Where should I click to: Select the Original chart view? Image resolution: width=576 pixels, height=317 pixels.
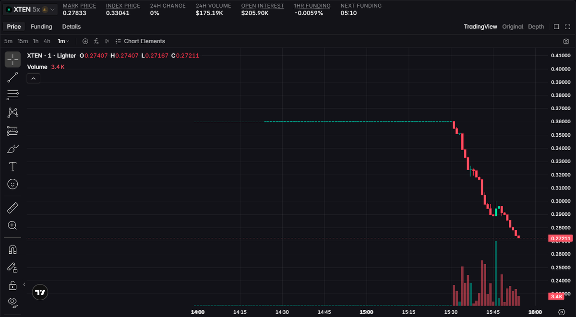coord(513,27)
